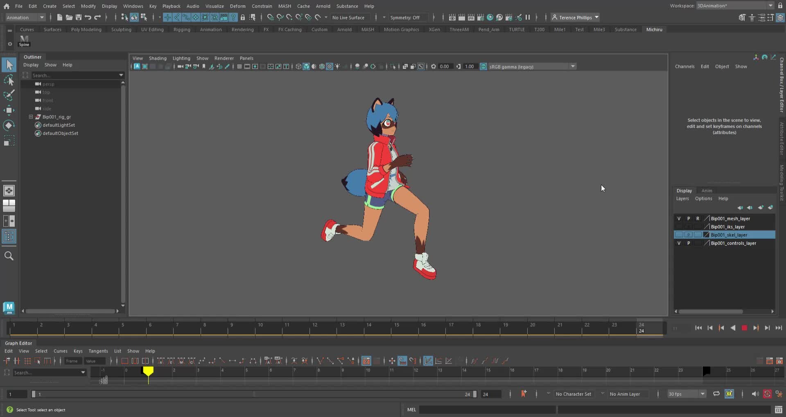Open the No Character Set dropdown

tap(574, 394)
